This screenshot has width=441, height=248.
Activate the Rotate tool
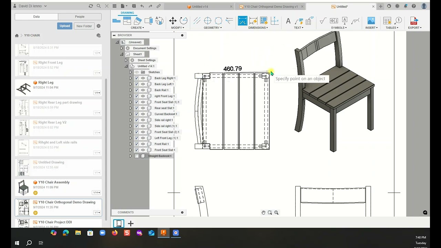coord(184,21)
